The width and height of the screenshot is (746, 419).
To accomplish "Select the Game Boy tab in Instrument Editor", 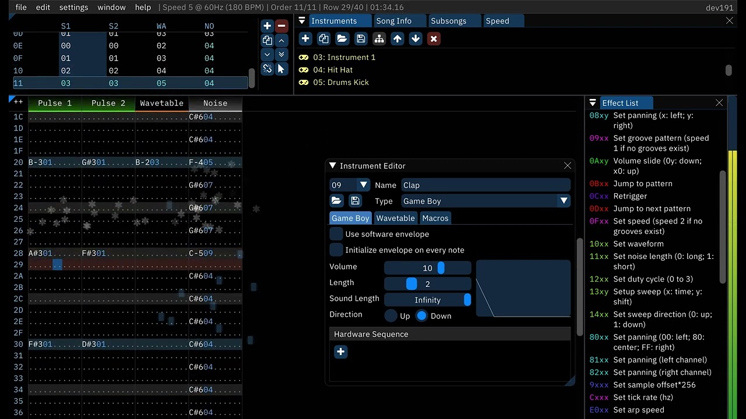I will pyautogui.click(x=350, y=218).
